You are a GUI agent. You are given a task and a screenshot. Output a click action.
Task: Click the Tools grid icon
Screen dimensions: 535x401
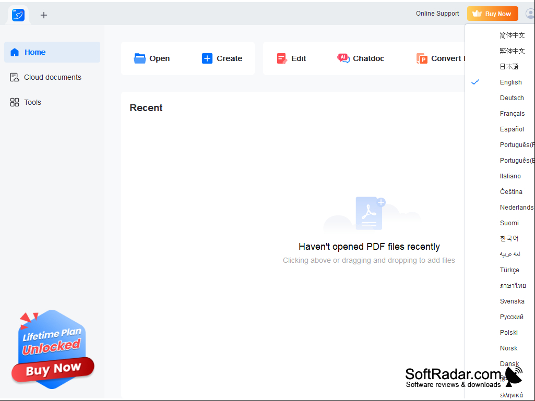(14, 102)
